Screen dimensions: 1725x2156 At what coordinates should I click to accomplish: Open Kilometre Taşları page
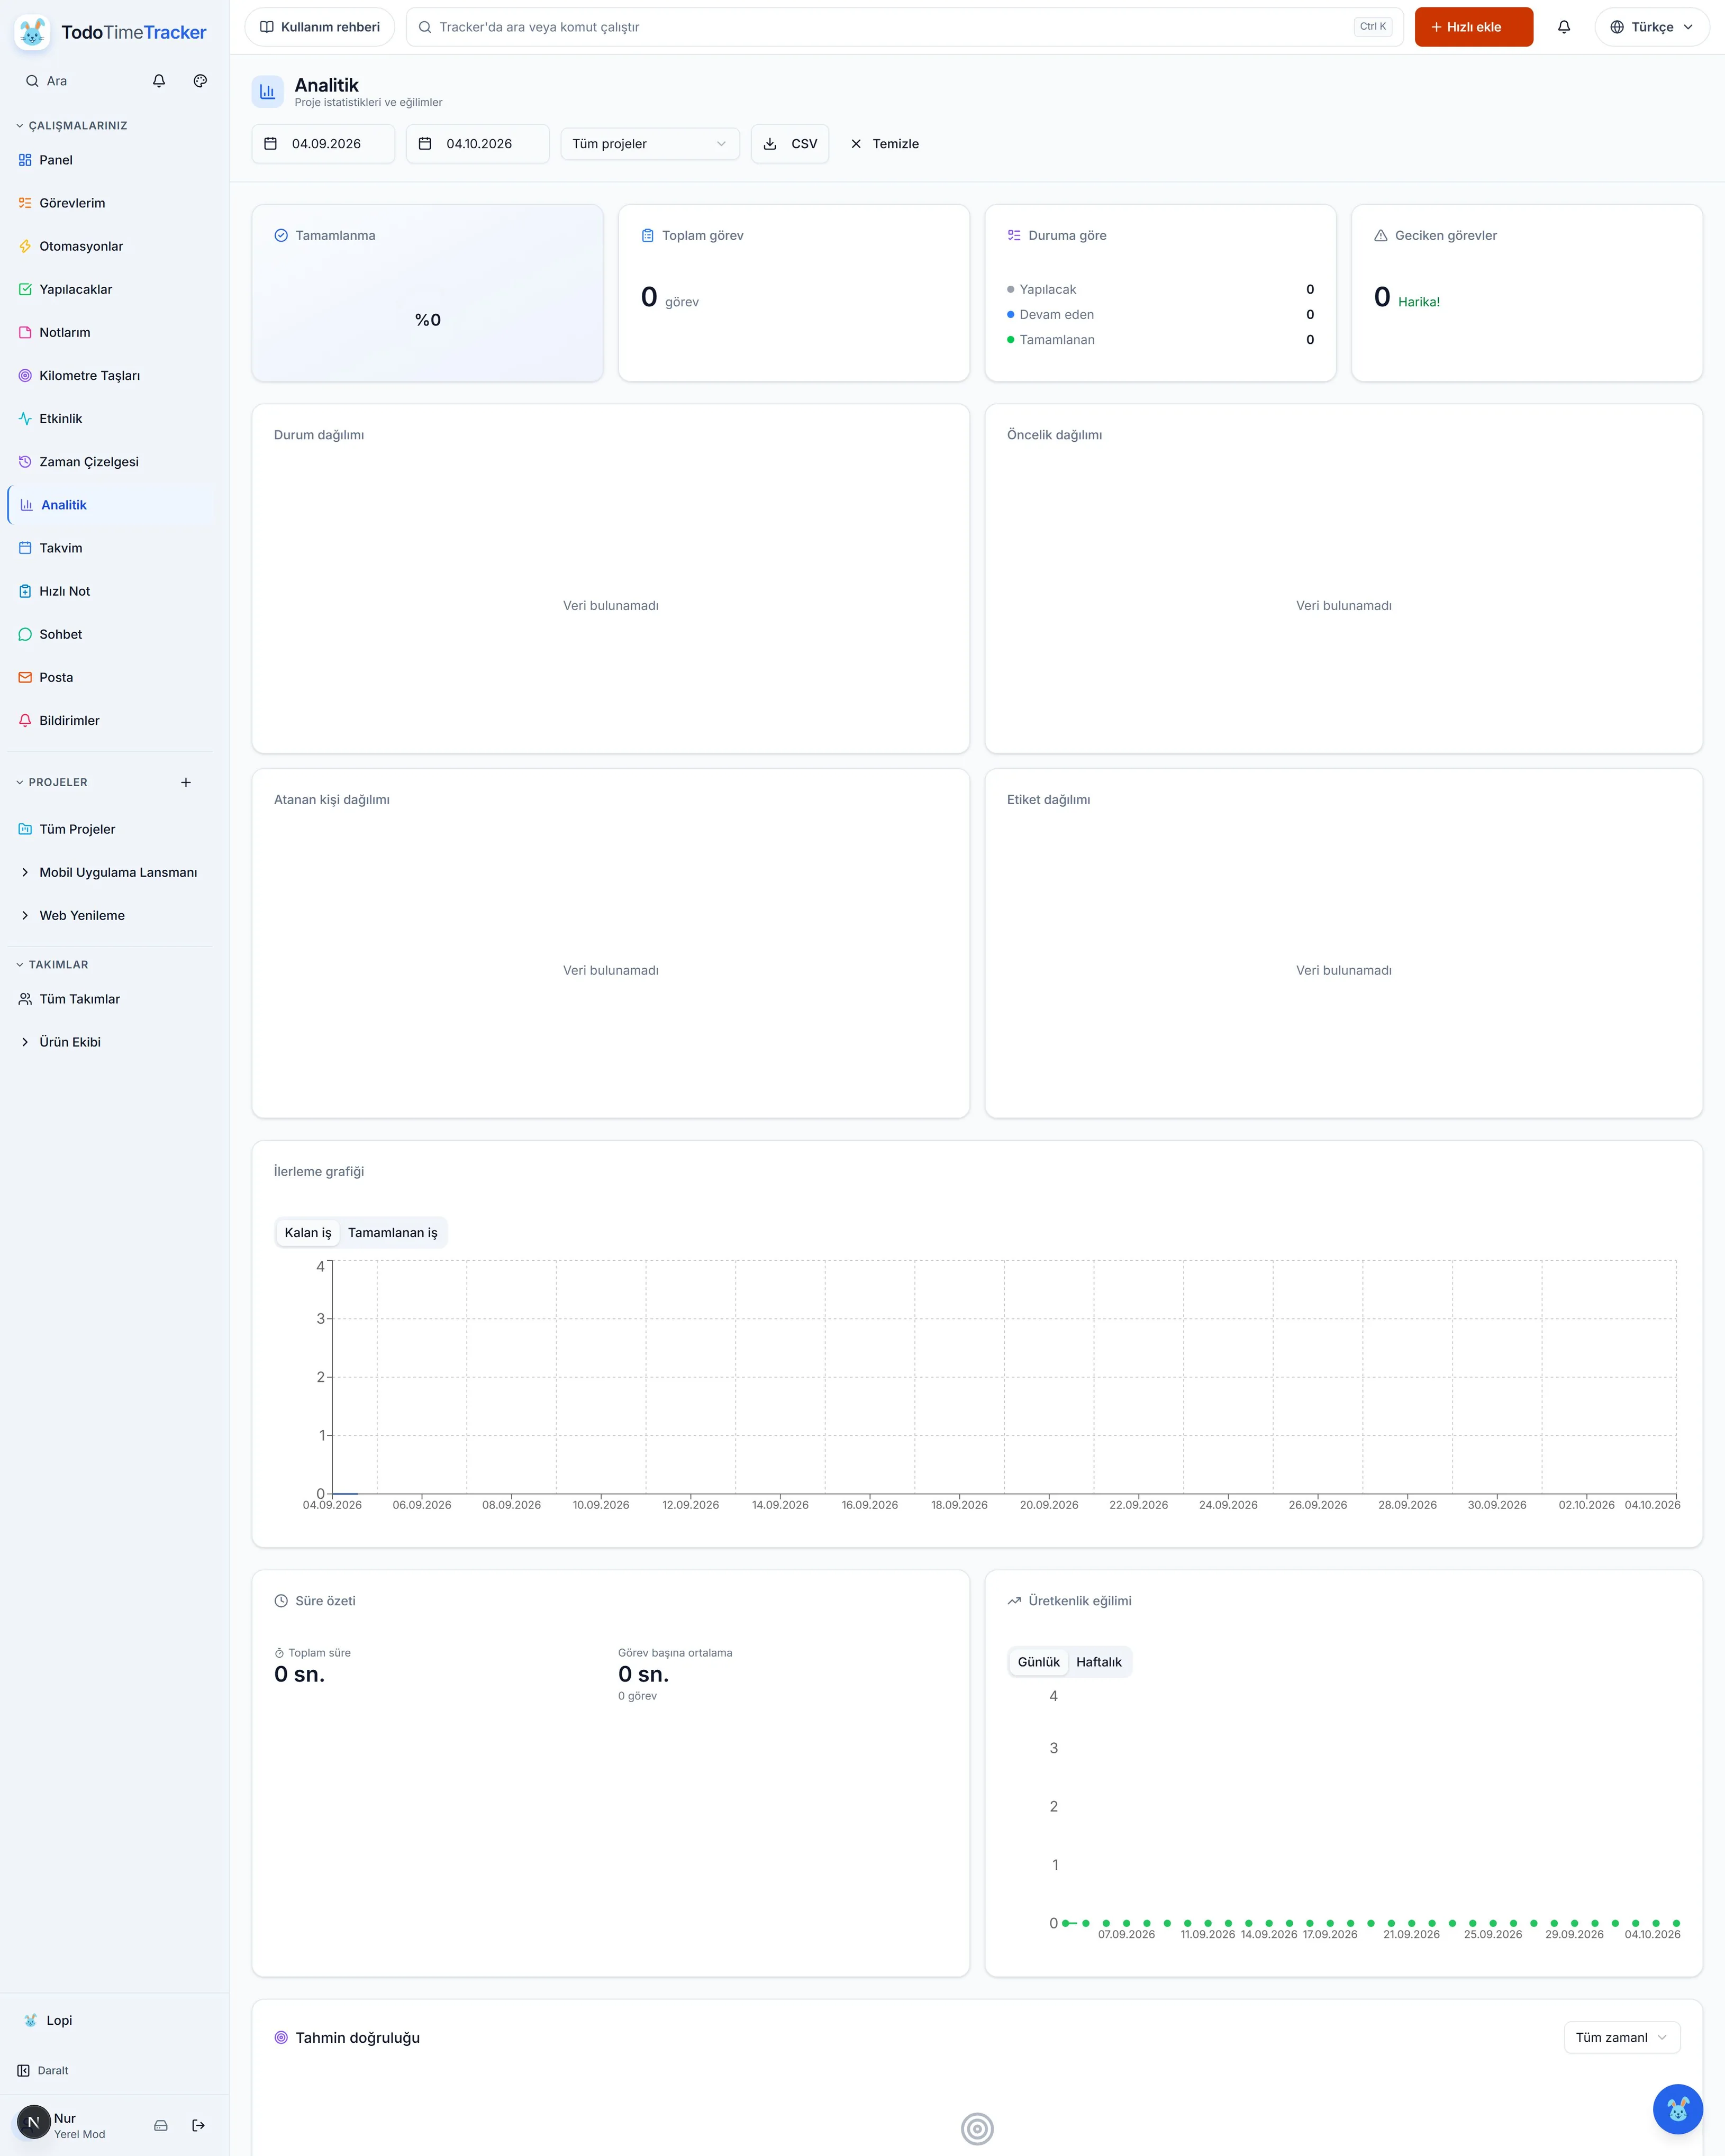[111, 376]
